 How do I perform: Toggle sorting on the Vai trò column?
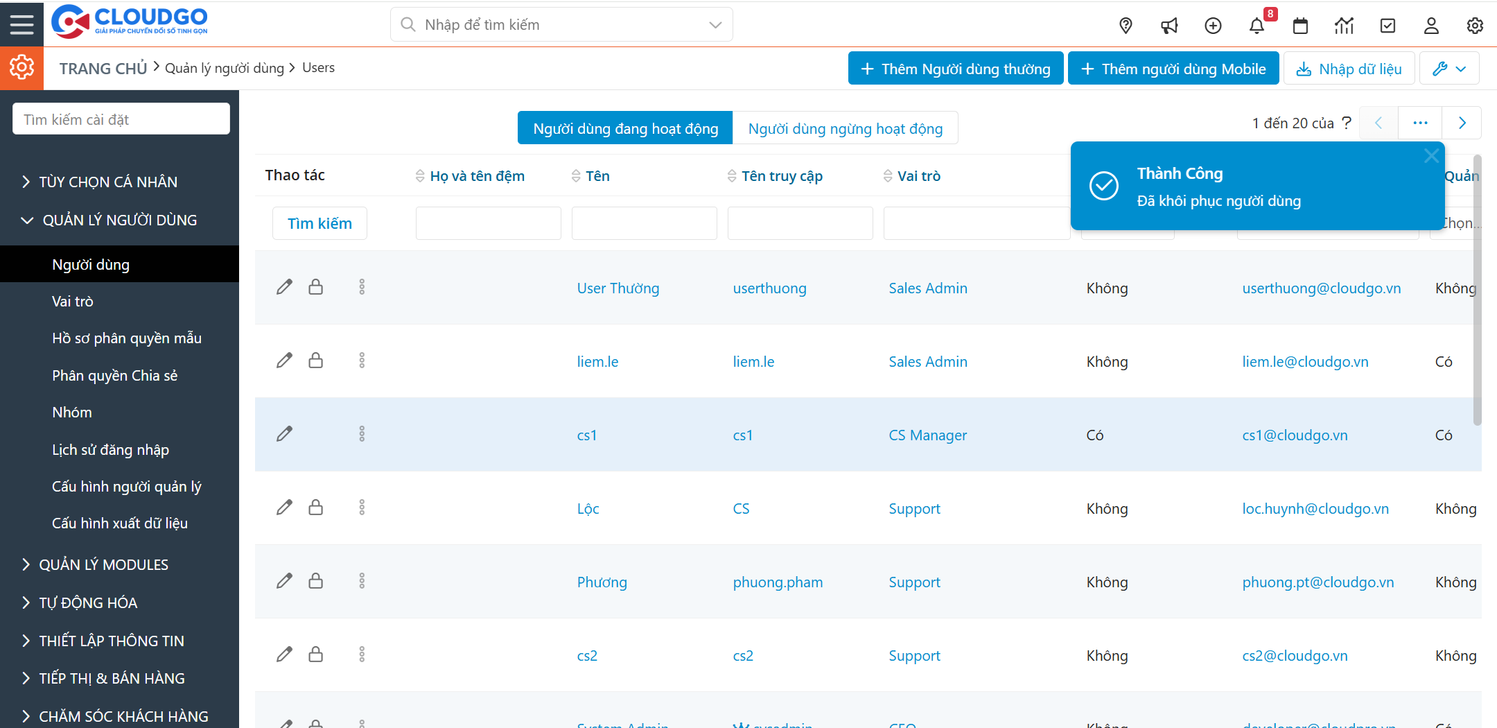918,176
